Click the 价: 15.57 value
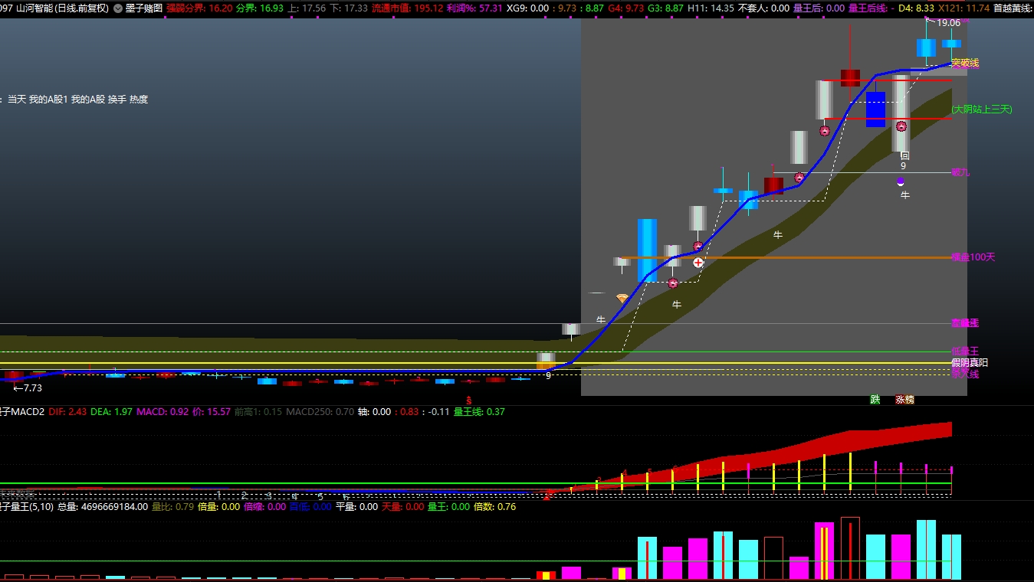Viewport: 1034px width, 582px height. tap(212, 412)
